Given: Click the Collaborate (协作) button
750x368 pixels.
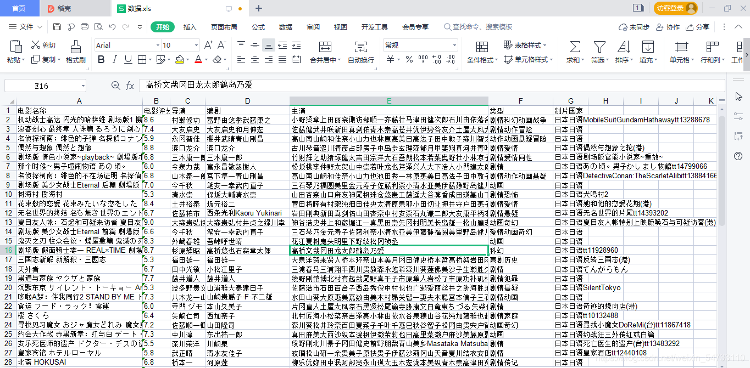Looking at the screenshot, I should [668, 27].
